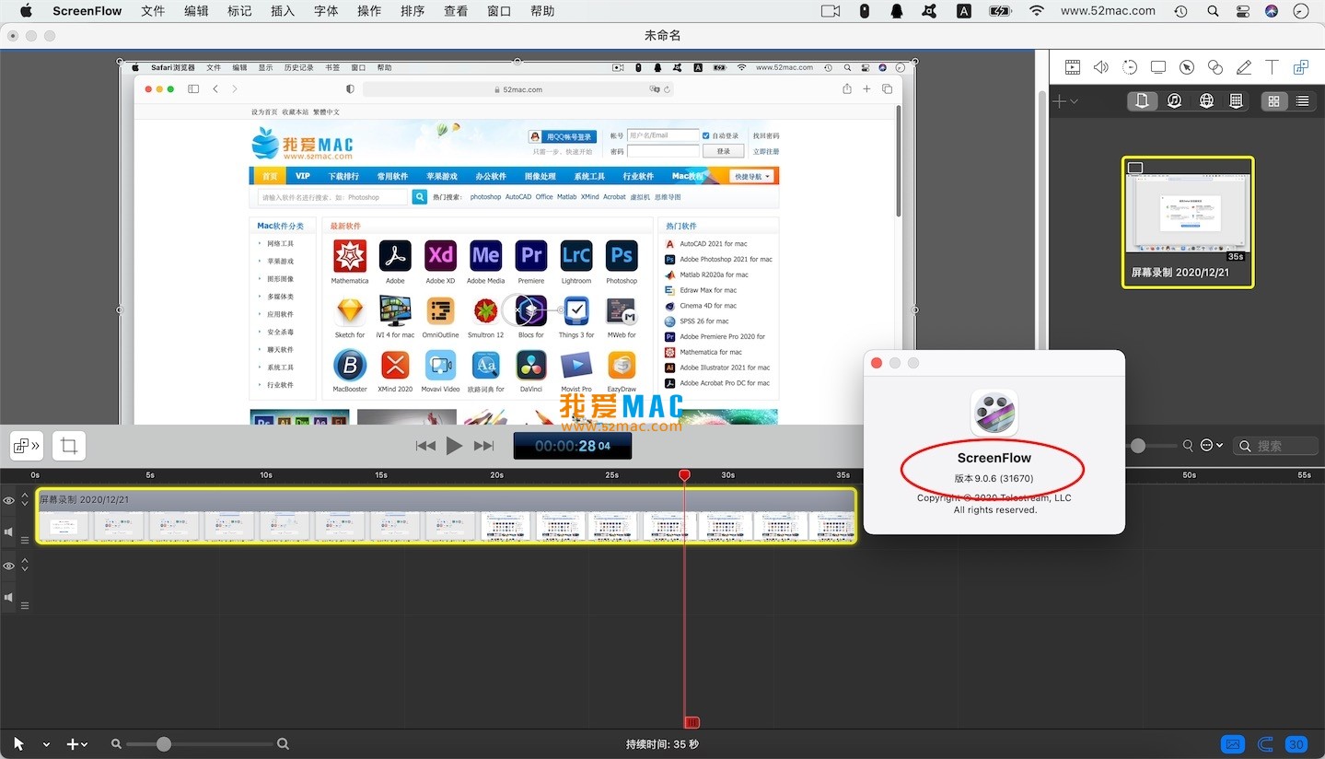Open the Video Motion properties tab
The image size is (1325, 759).
[1129, 67]
